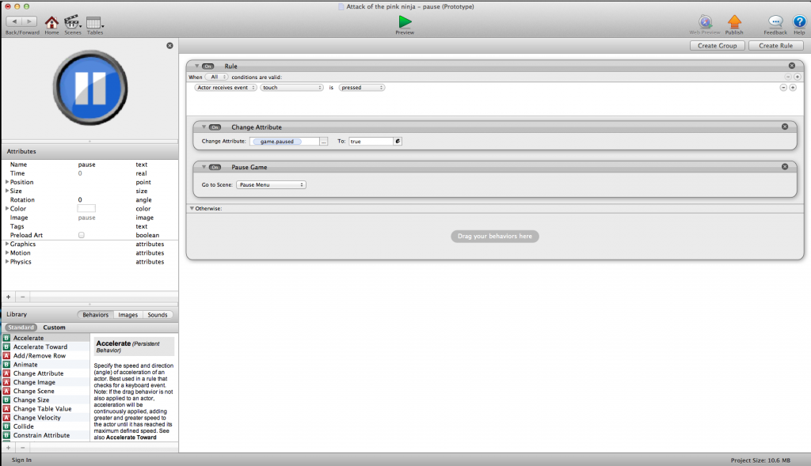Toggle the Rule On switch
The image size is (811, 466).
pos(208,66)
